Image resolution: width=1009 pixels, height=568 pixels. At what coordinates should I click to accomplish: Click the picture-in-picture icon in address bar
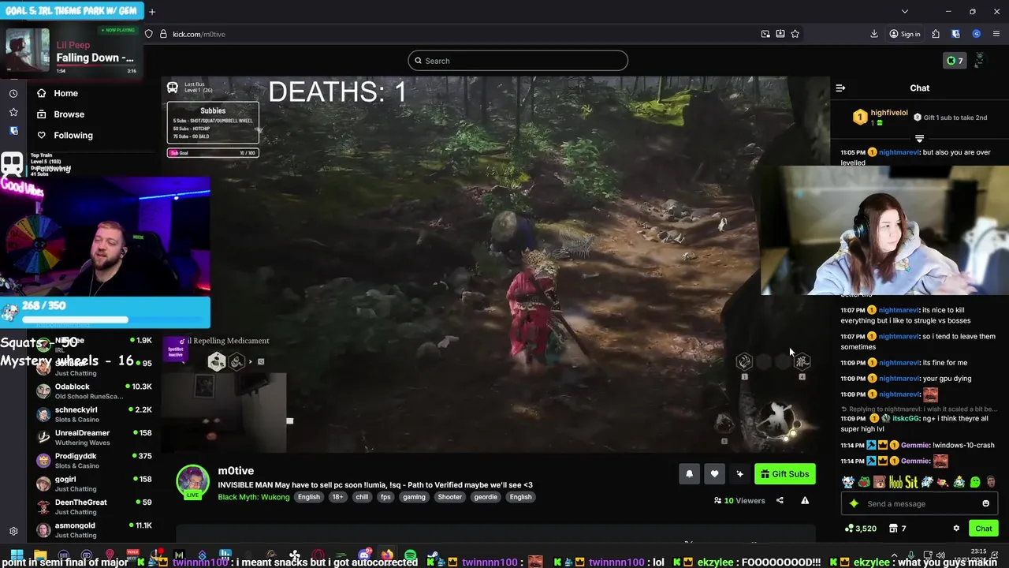765,34
